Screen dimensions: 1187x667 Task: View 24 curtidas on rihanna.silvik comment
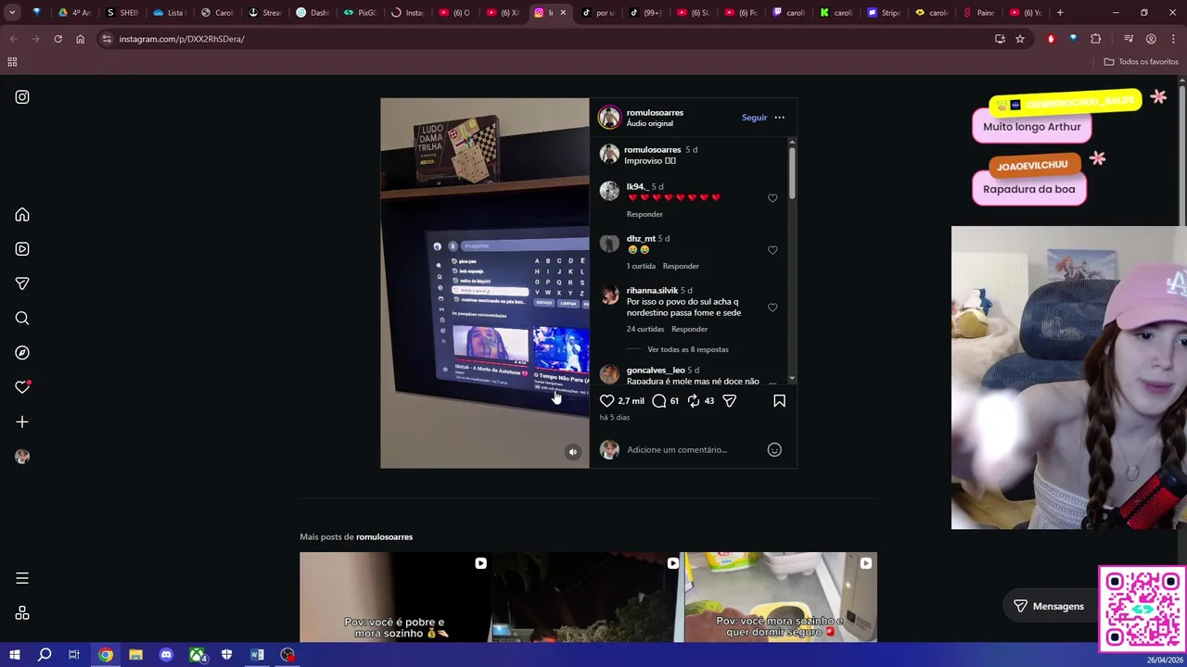coord(645,329)
